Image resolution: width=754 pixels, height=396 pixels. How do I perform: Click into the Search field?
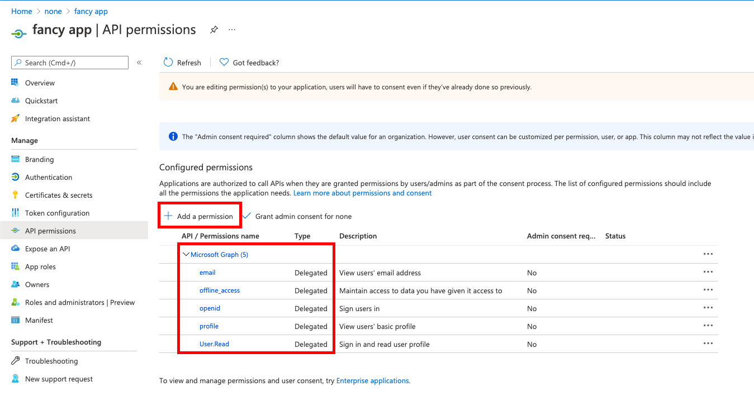[x=69, y=62]
